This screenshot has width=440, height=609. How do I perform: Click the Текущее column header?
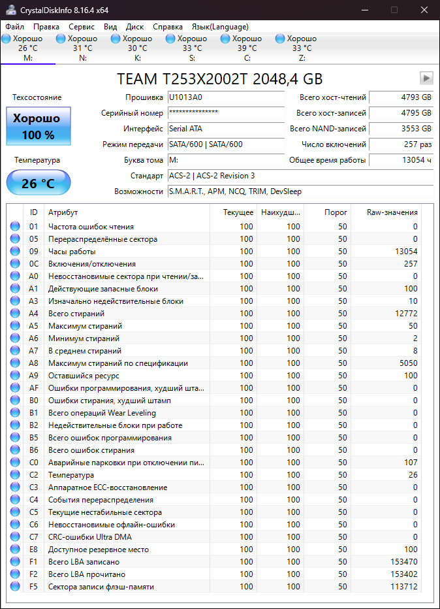pyautogui.click(x=233, y=212)
